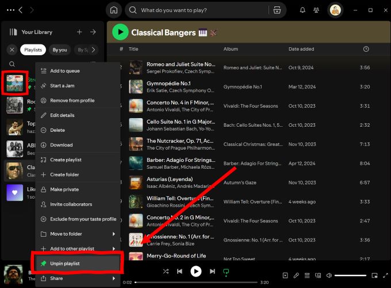
Task: Select Create playlist menu entry
Action: [78, 160]
